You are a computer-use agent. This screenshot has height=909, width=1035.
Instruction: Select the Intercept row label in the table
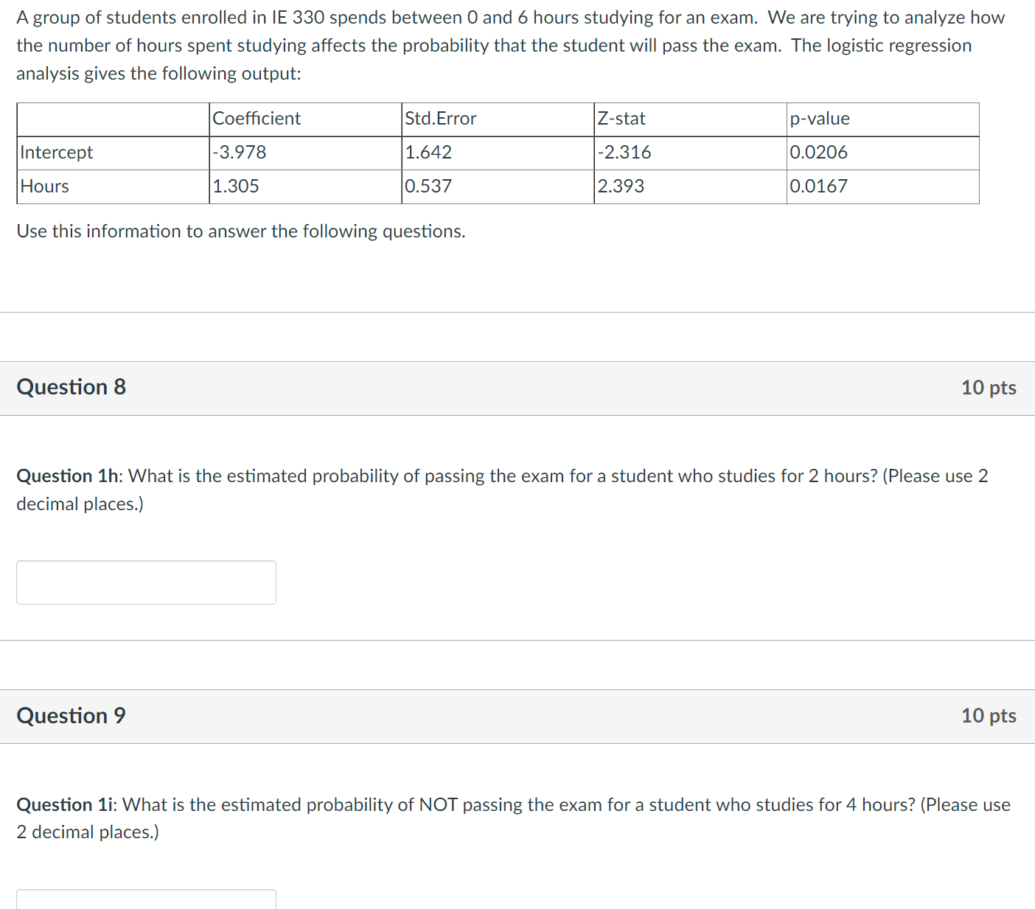tap(55, 153)
